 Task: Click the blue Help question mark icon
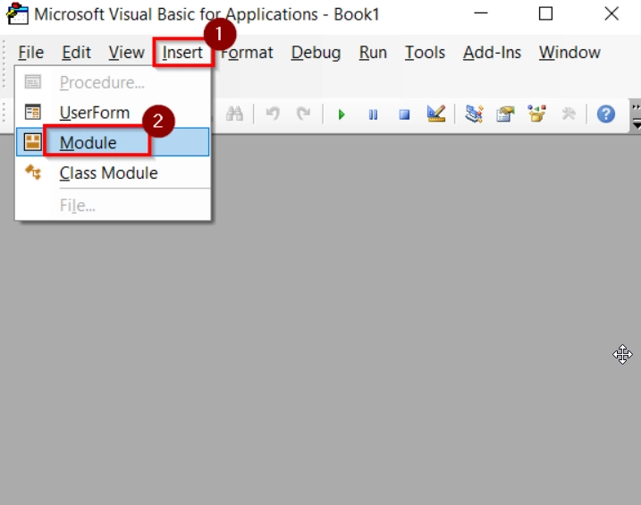[606, 114]
